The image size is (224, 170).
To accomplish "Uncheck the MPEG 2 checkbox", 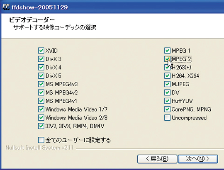I will (x=167, y=59).
